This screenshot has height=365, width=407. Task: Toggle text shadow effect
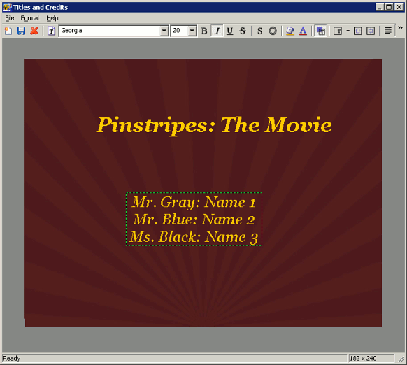pos(260,31)
